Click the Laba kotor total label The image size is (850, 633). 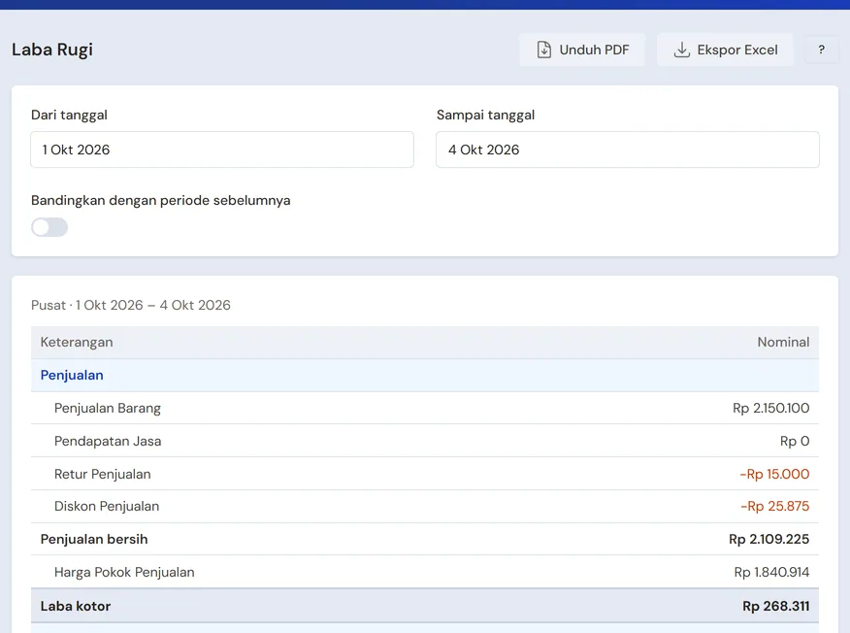[76, 606]
